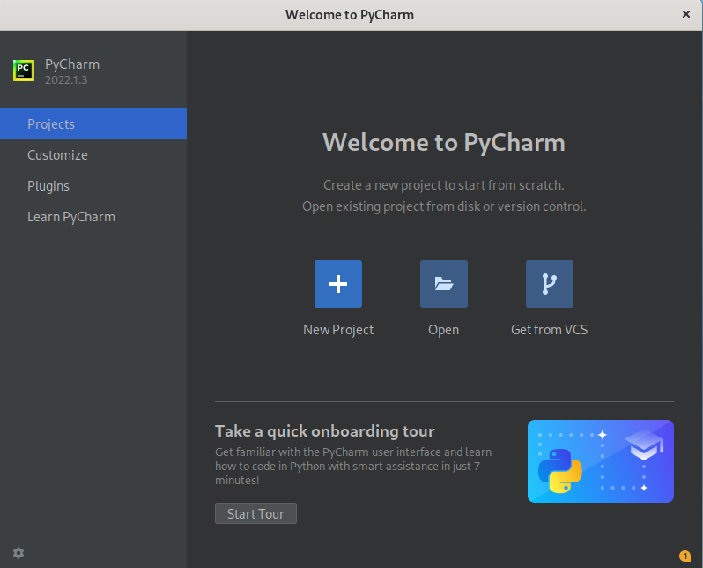Click the Get from VCS label
Viewport: 703px width, 568px height.
549,330
